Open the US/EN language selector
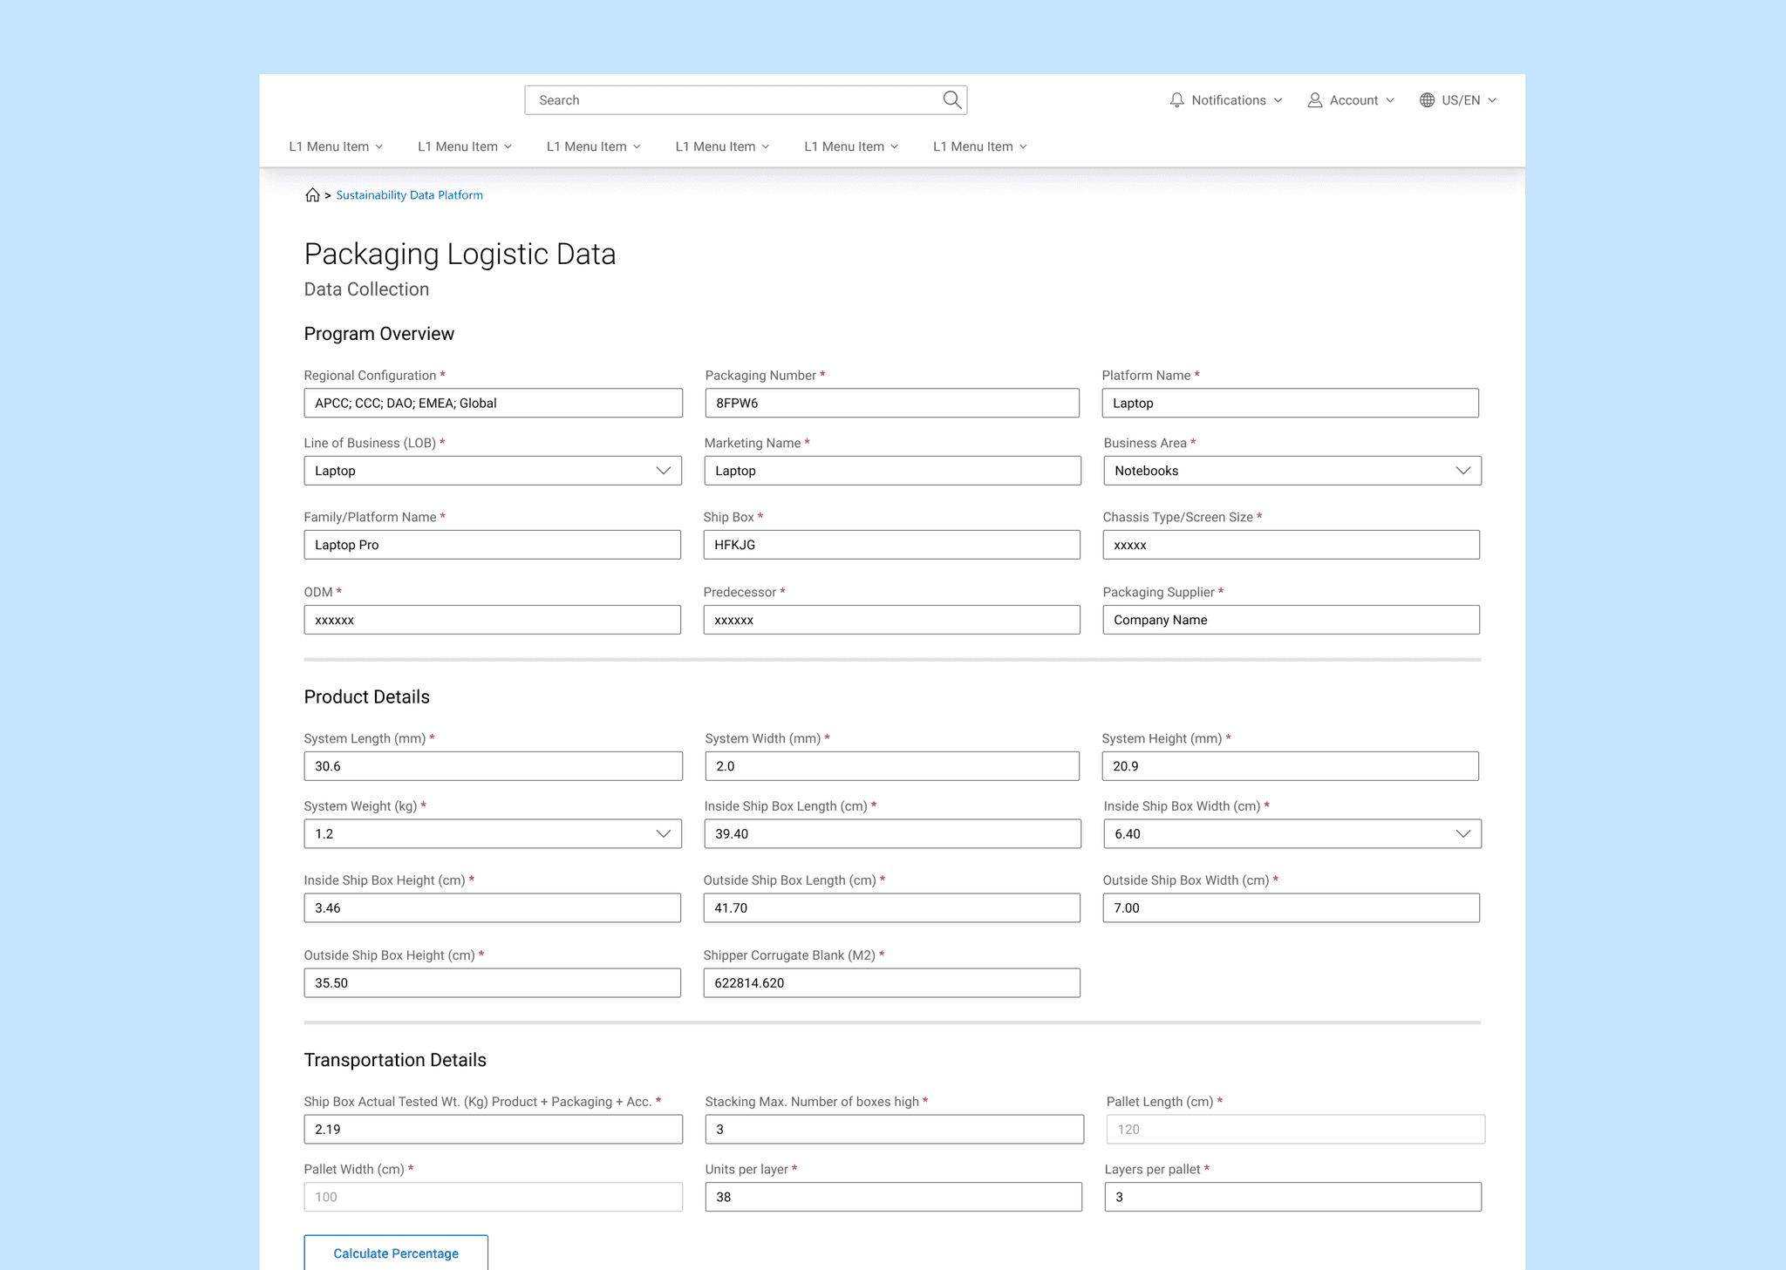 (x=1460, y=100)
